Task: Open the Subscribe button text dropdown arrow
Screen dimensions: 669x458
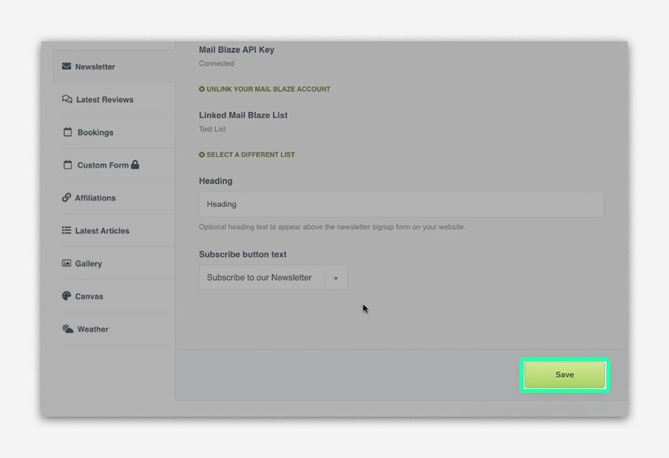Action: 336,278
